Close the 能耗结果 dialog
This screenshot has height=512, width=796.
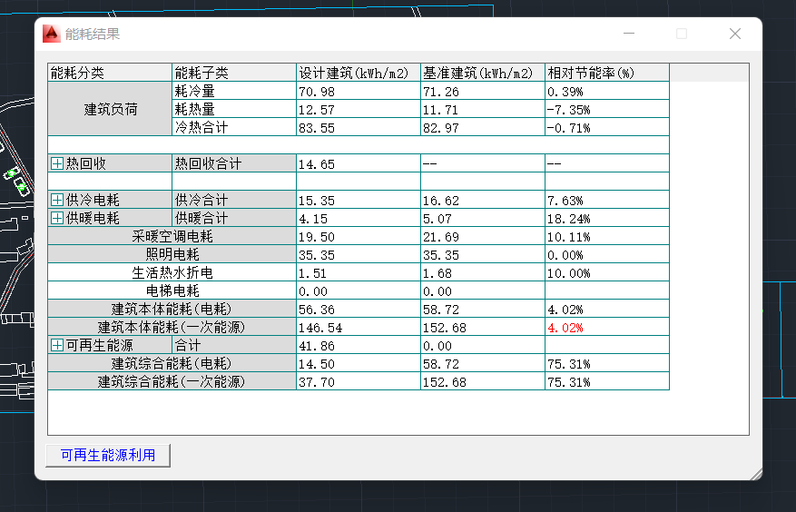click(735, 34)
